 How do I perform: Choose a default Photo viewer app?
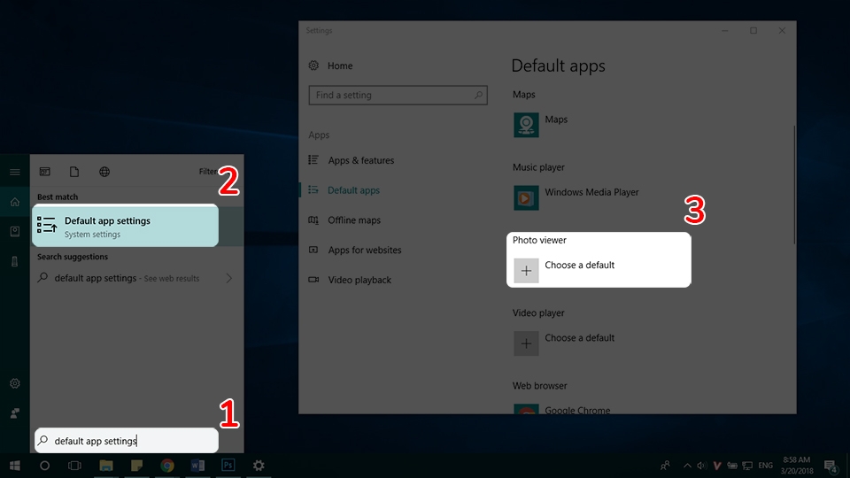tap(564, 271)
